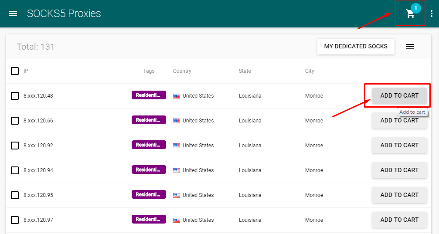
Task: Open the three-dot more options menu
Action: tap(432, 14)
